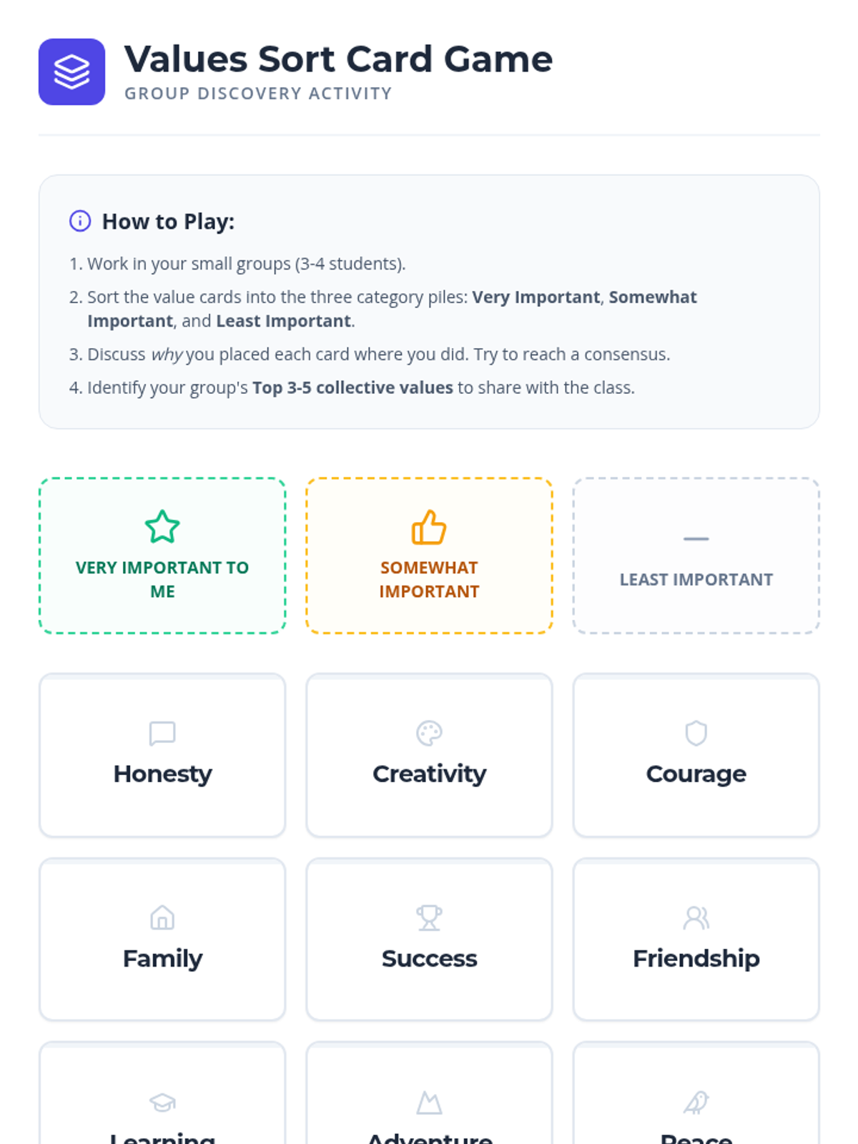Image resolution: width=858 pixels, height=1144 pixels.
Task: Pick the Honesty value card
Action: [x=162, y=755]
